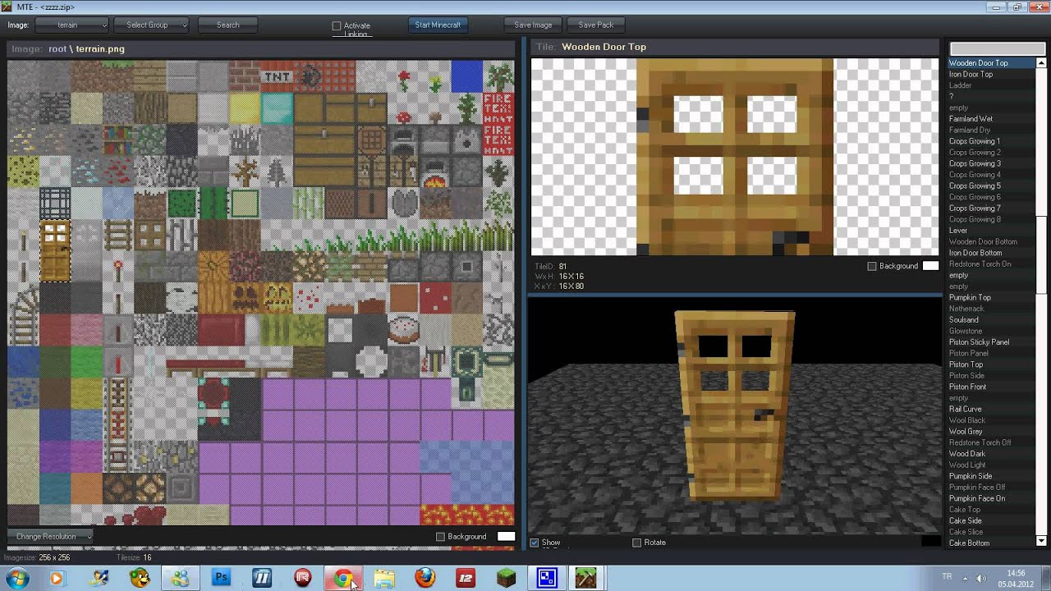Select Piston Sticky Panel in tile list
Image resolution: width=1051 pixels, height=591 pixels.
[992, 342]
